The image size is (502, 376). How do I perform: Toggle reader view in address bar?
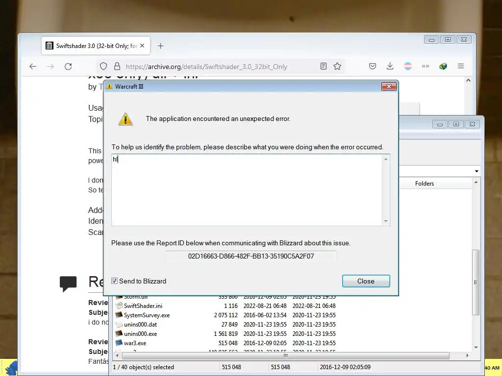(324, 66)
